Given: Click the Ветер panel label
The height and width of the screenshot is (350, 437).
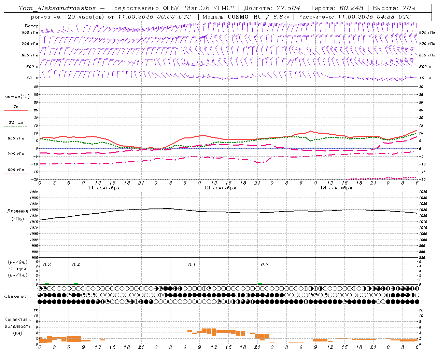Looking at the screenshot, I should tap(32, 26).
